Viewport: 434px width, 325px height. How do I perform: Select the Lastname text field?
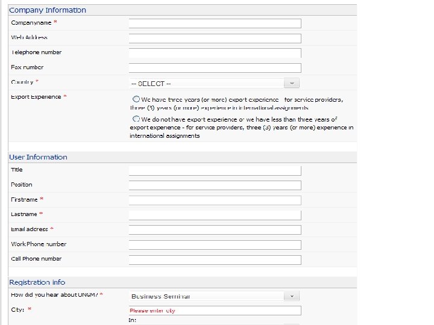point(215,215)
